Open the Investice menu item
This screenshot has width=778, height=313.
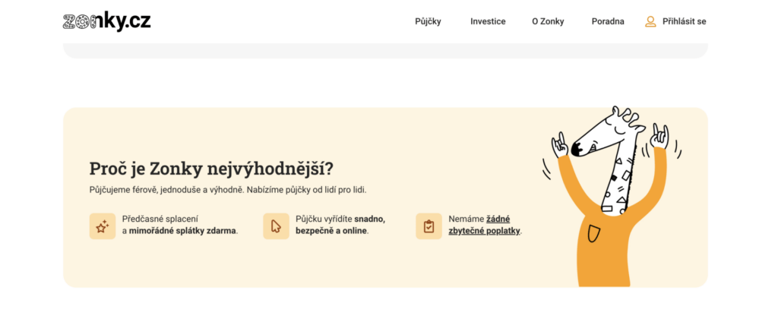(488, 21)
